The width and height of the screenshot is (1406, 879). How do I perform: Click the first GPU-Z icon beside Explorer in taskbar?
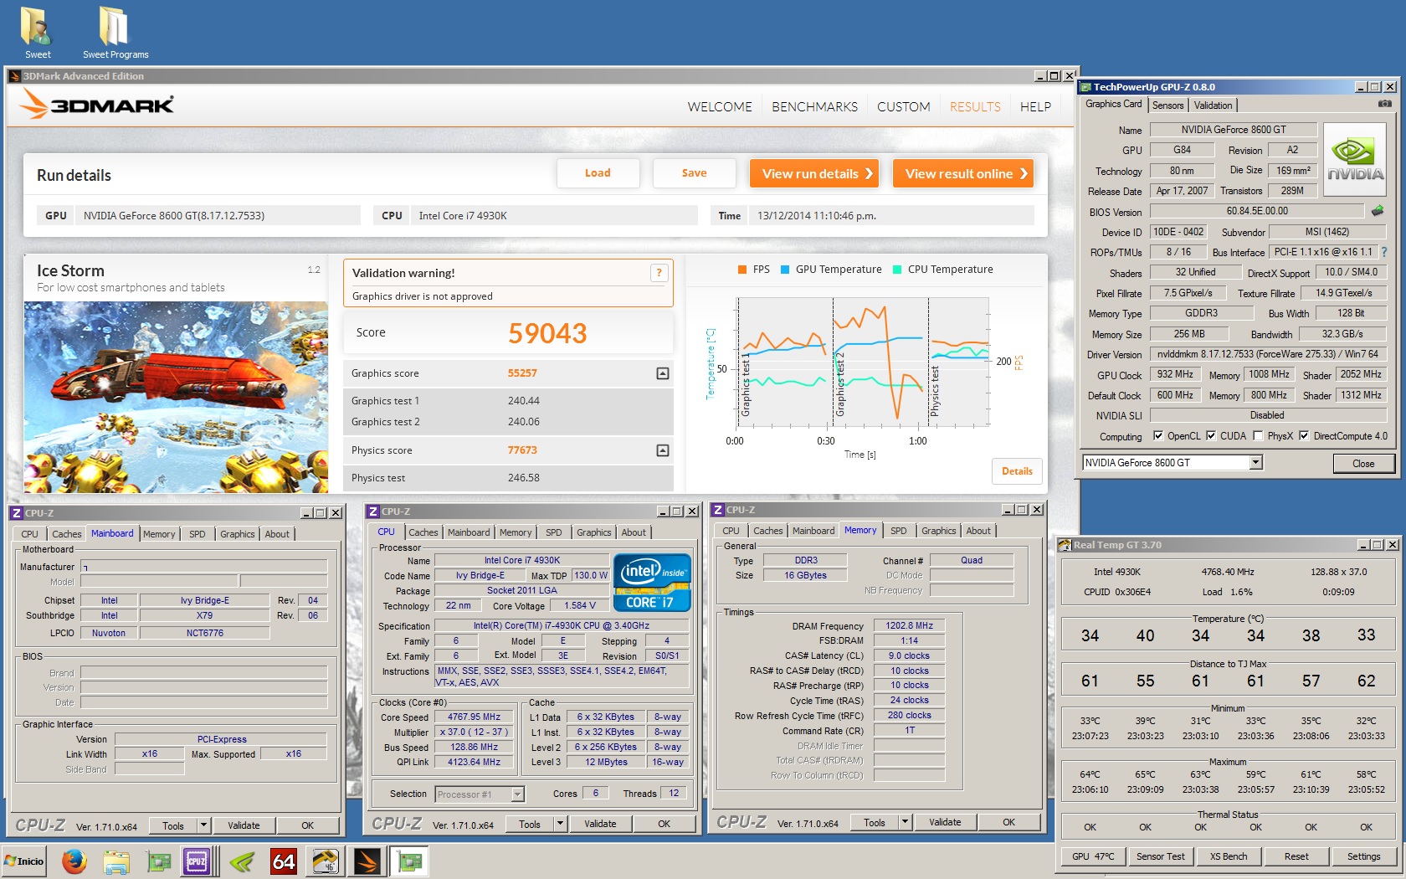coord(158,861)
